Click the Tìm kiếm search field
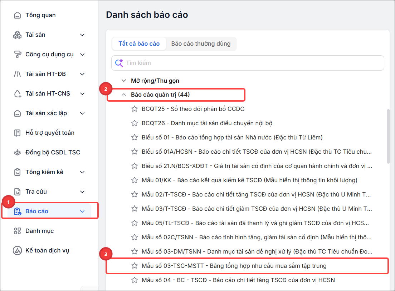Viewport: 395px width, 291px height. (248, 63)
